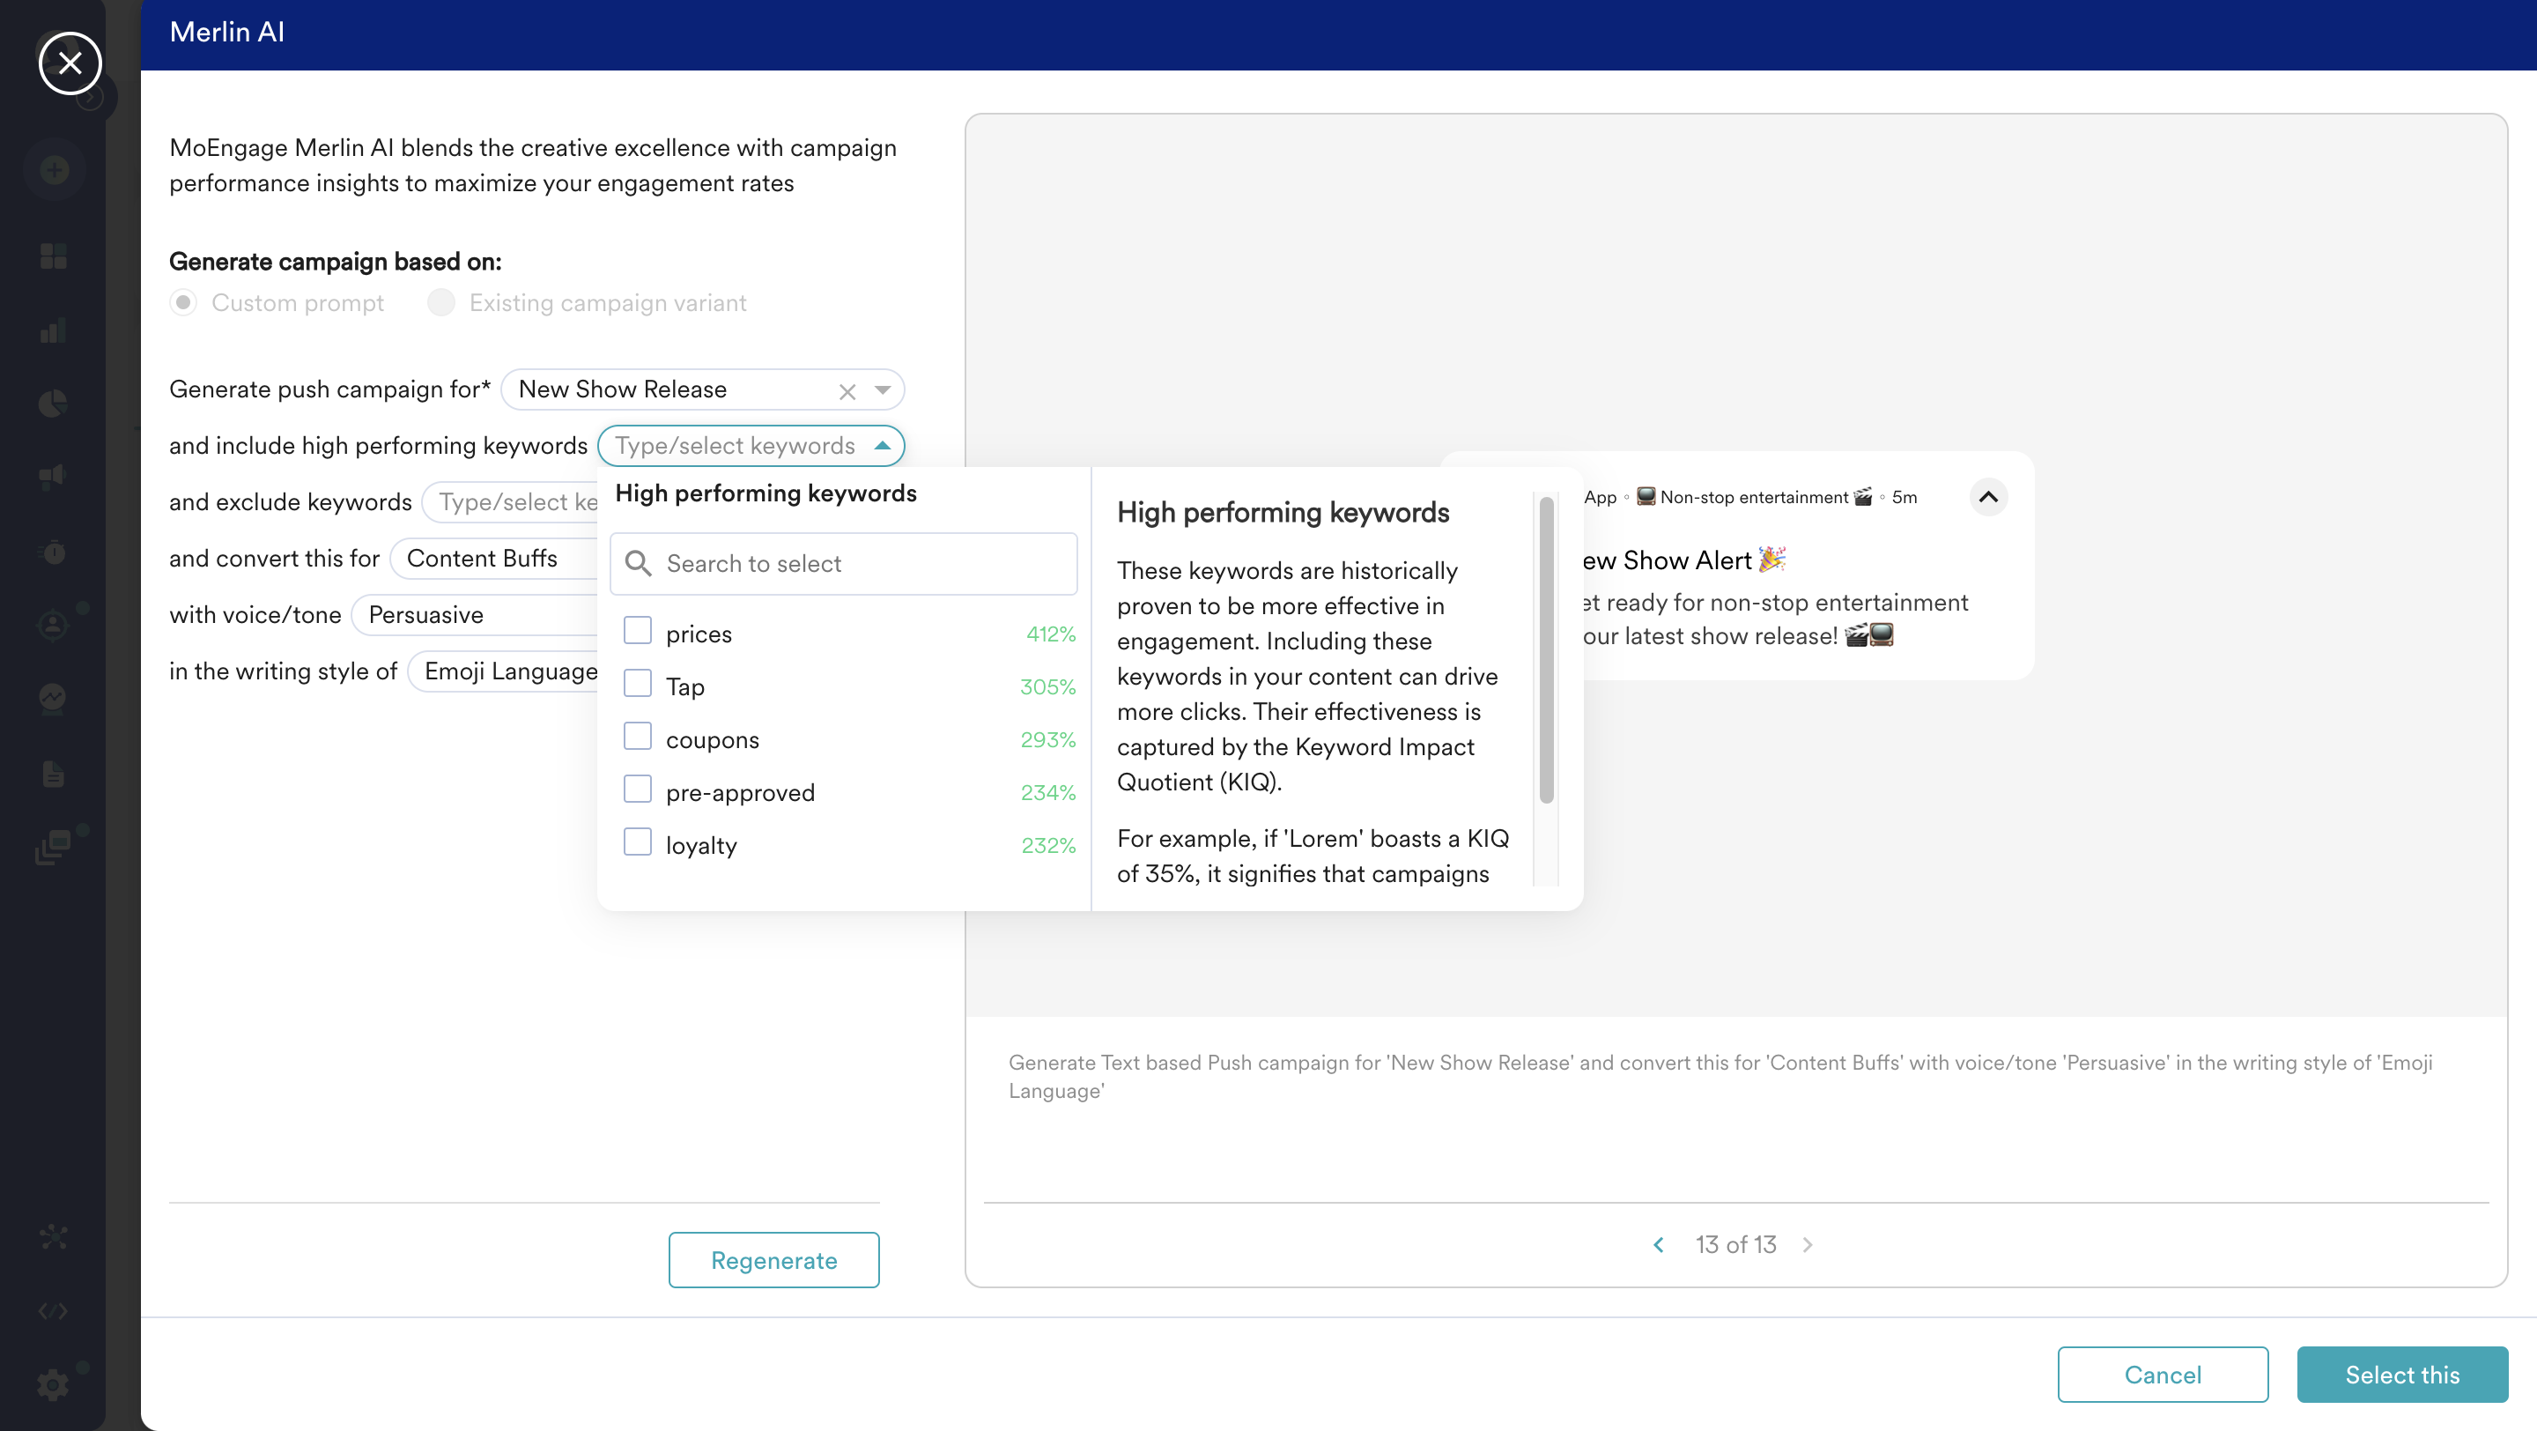Screen dimensions: 2537x1431
Task: Check the pre-approved keyword checkbox
Action: point(637,789)
